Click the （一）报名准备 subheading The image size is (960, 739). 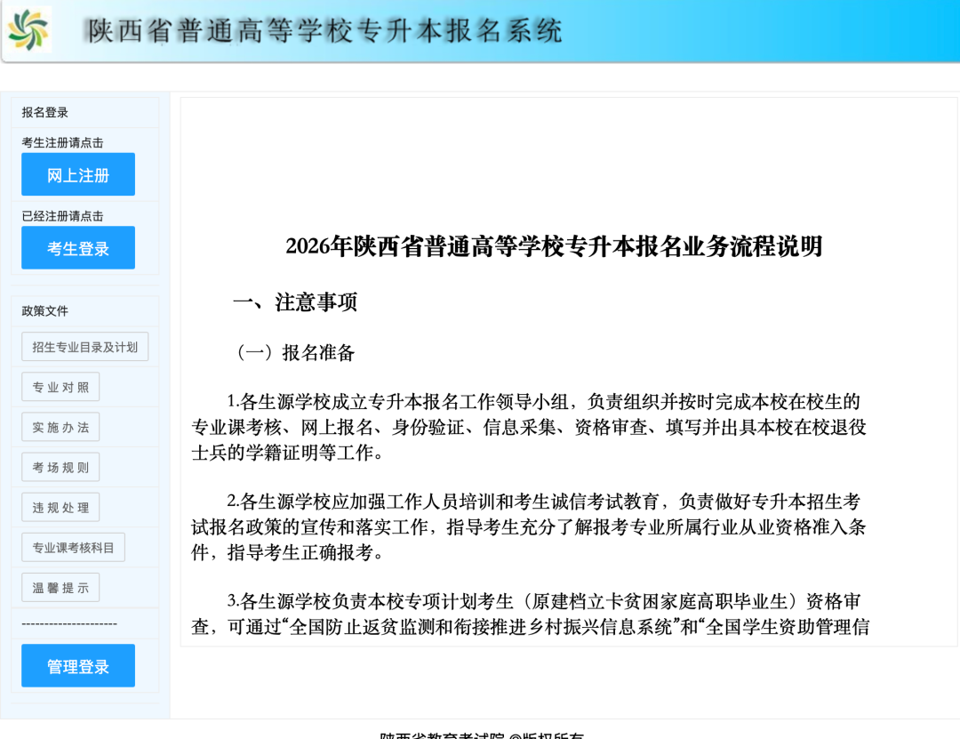(295, 353)
